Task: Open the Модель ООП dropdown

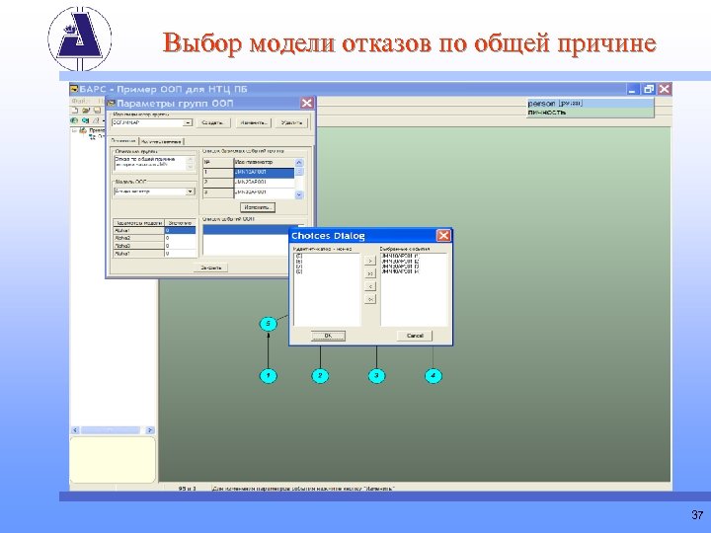Action: [191, 191]
